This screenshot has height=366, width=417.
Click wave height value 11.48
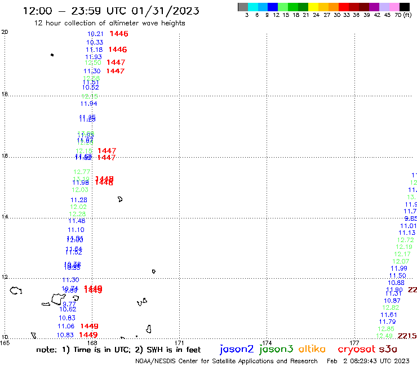click(x=77, y=221)
